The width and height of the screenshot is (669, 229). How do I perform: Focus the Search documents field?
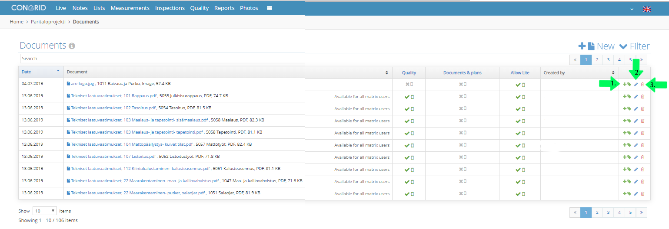pyautogui.click(x=162, y=59)
